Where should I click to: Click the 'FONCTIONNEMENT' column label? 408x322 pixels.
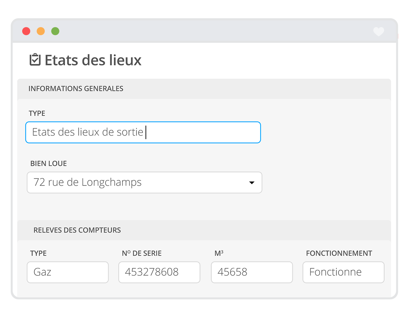coord(339,253)
